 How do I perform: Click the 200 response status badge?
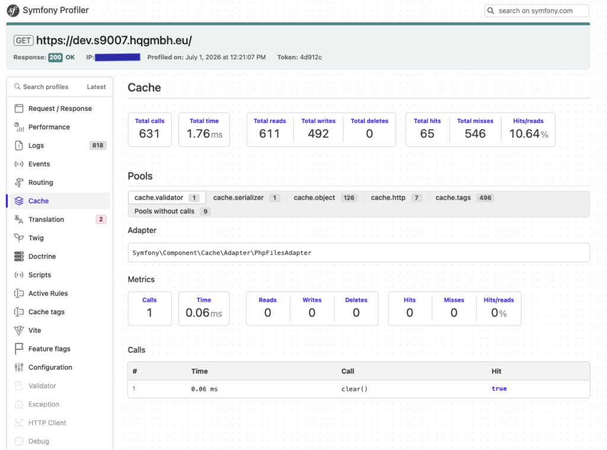[55, 58]
